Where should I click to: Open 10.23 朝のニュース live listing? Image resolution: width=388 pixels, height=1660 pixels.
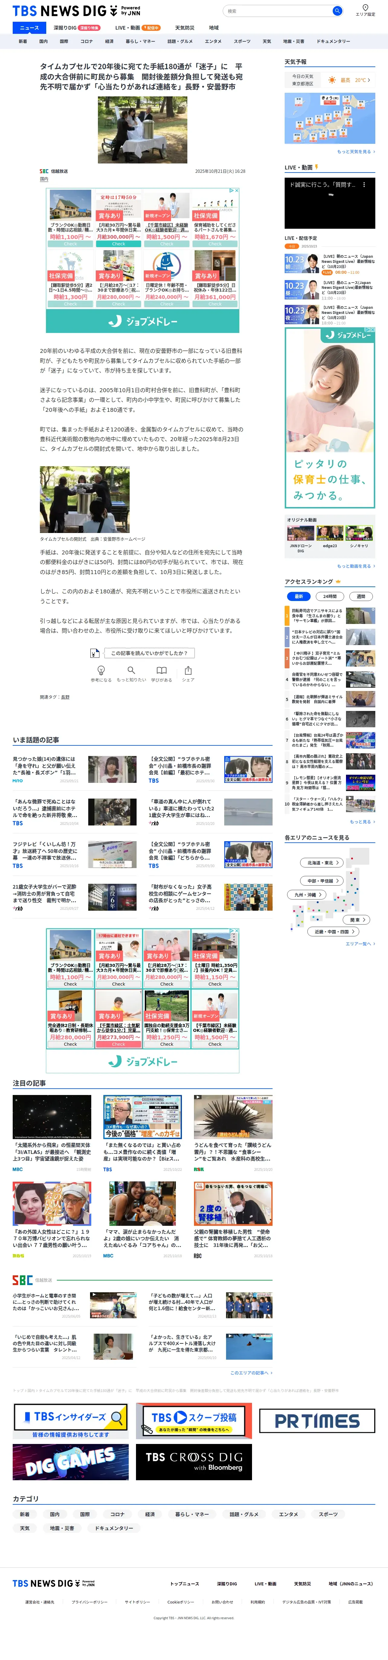pyautogui.click(x=330, y=264)
